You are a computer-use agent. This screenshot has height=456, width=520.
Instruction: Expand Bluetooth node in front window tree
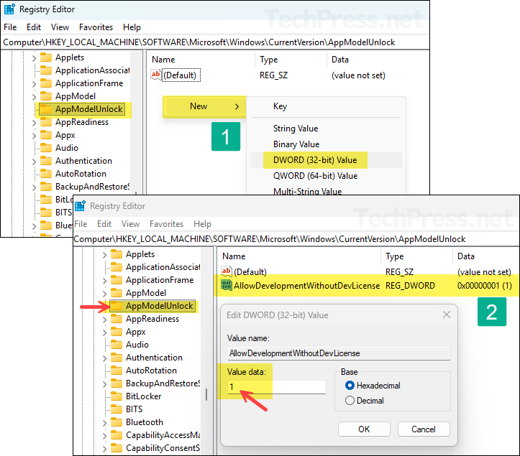104,423
